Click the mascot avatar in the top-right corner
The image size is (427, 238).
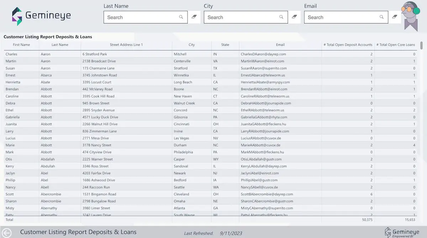point(410,15)
